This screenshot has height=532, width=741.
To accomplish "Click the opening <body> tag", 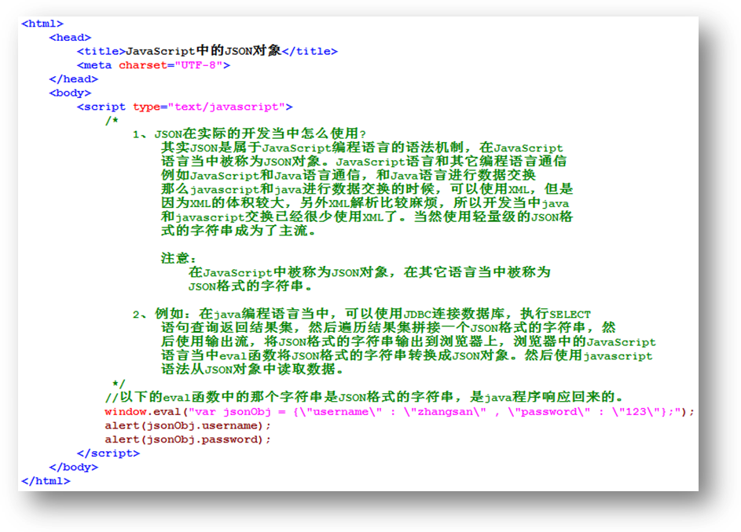I will coord(70,93).
